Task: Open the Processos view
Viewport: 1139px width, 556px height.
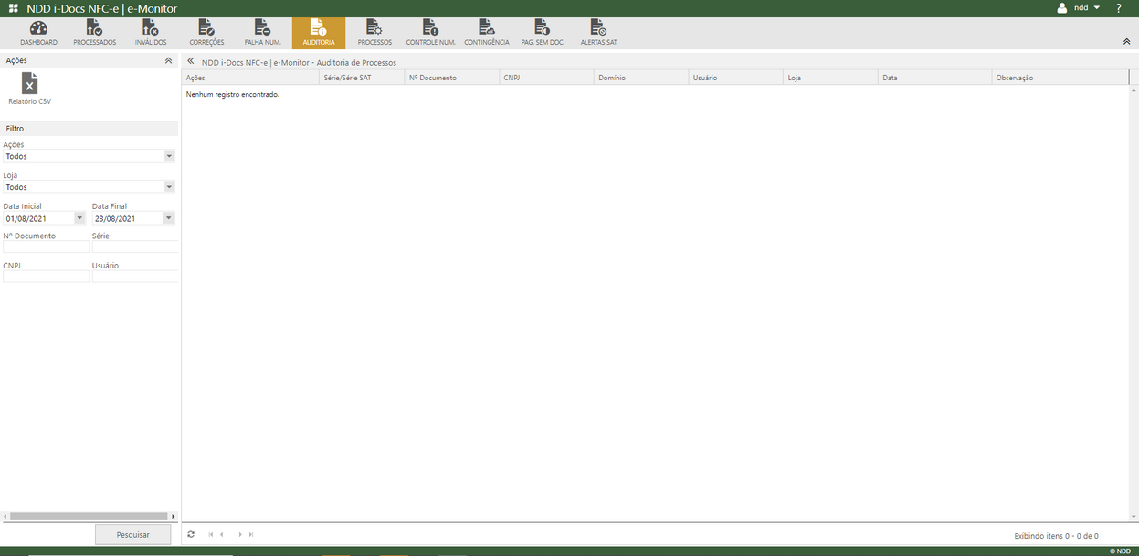Action: pyautogui.click(x=374, y=32)
